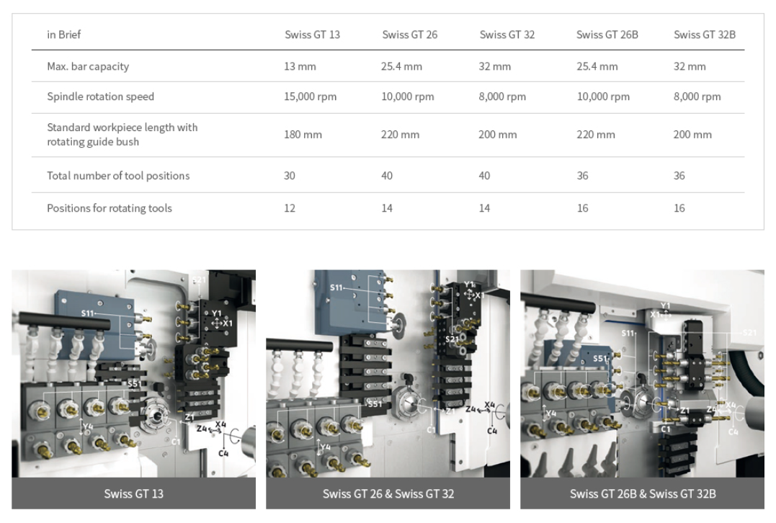Click '16' rotating tools under Swiss GT 26B
The width and height of the screenshot is (776, 523).
[x=582, y=208]
